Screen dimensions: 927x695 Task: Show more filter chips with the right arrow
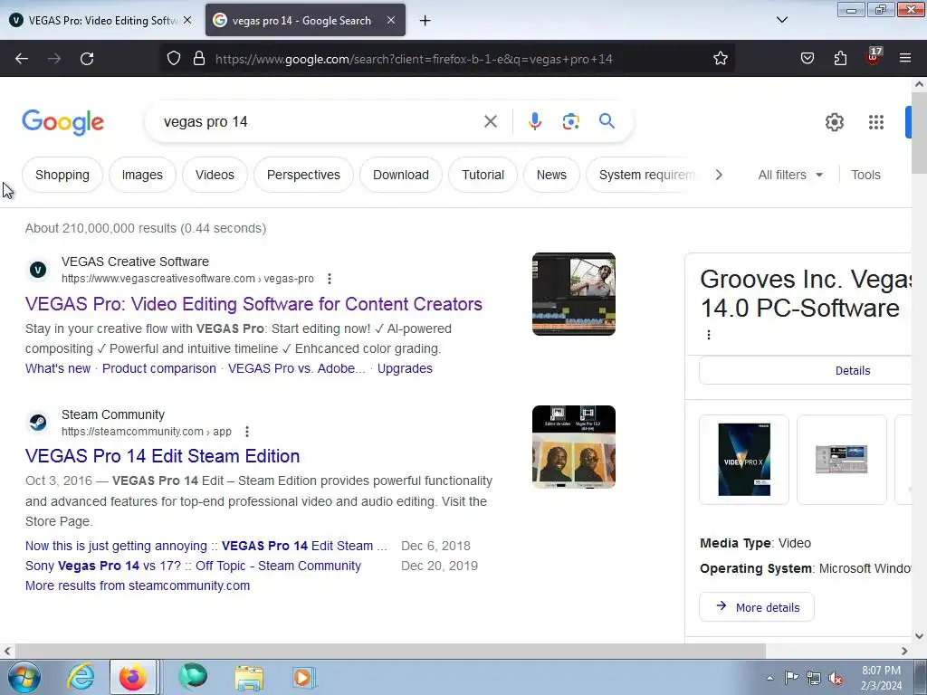point(718,175)
